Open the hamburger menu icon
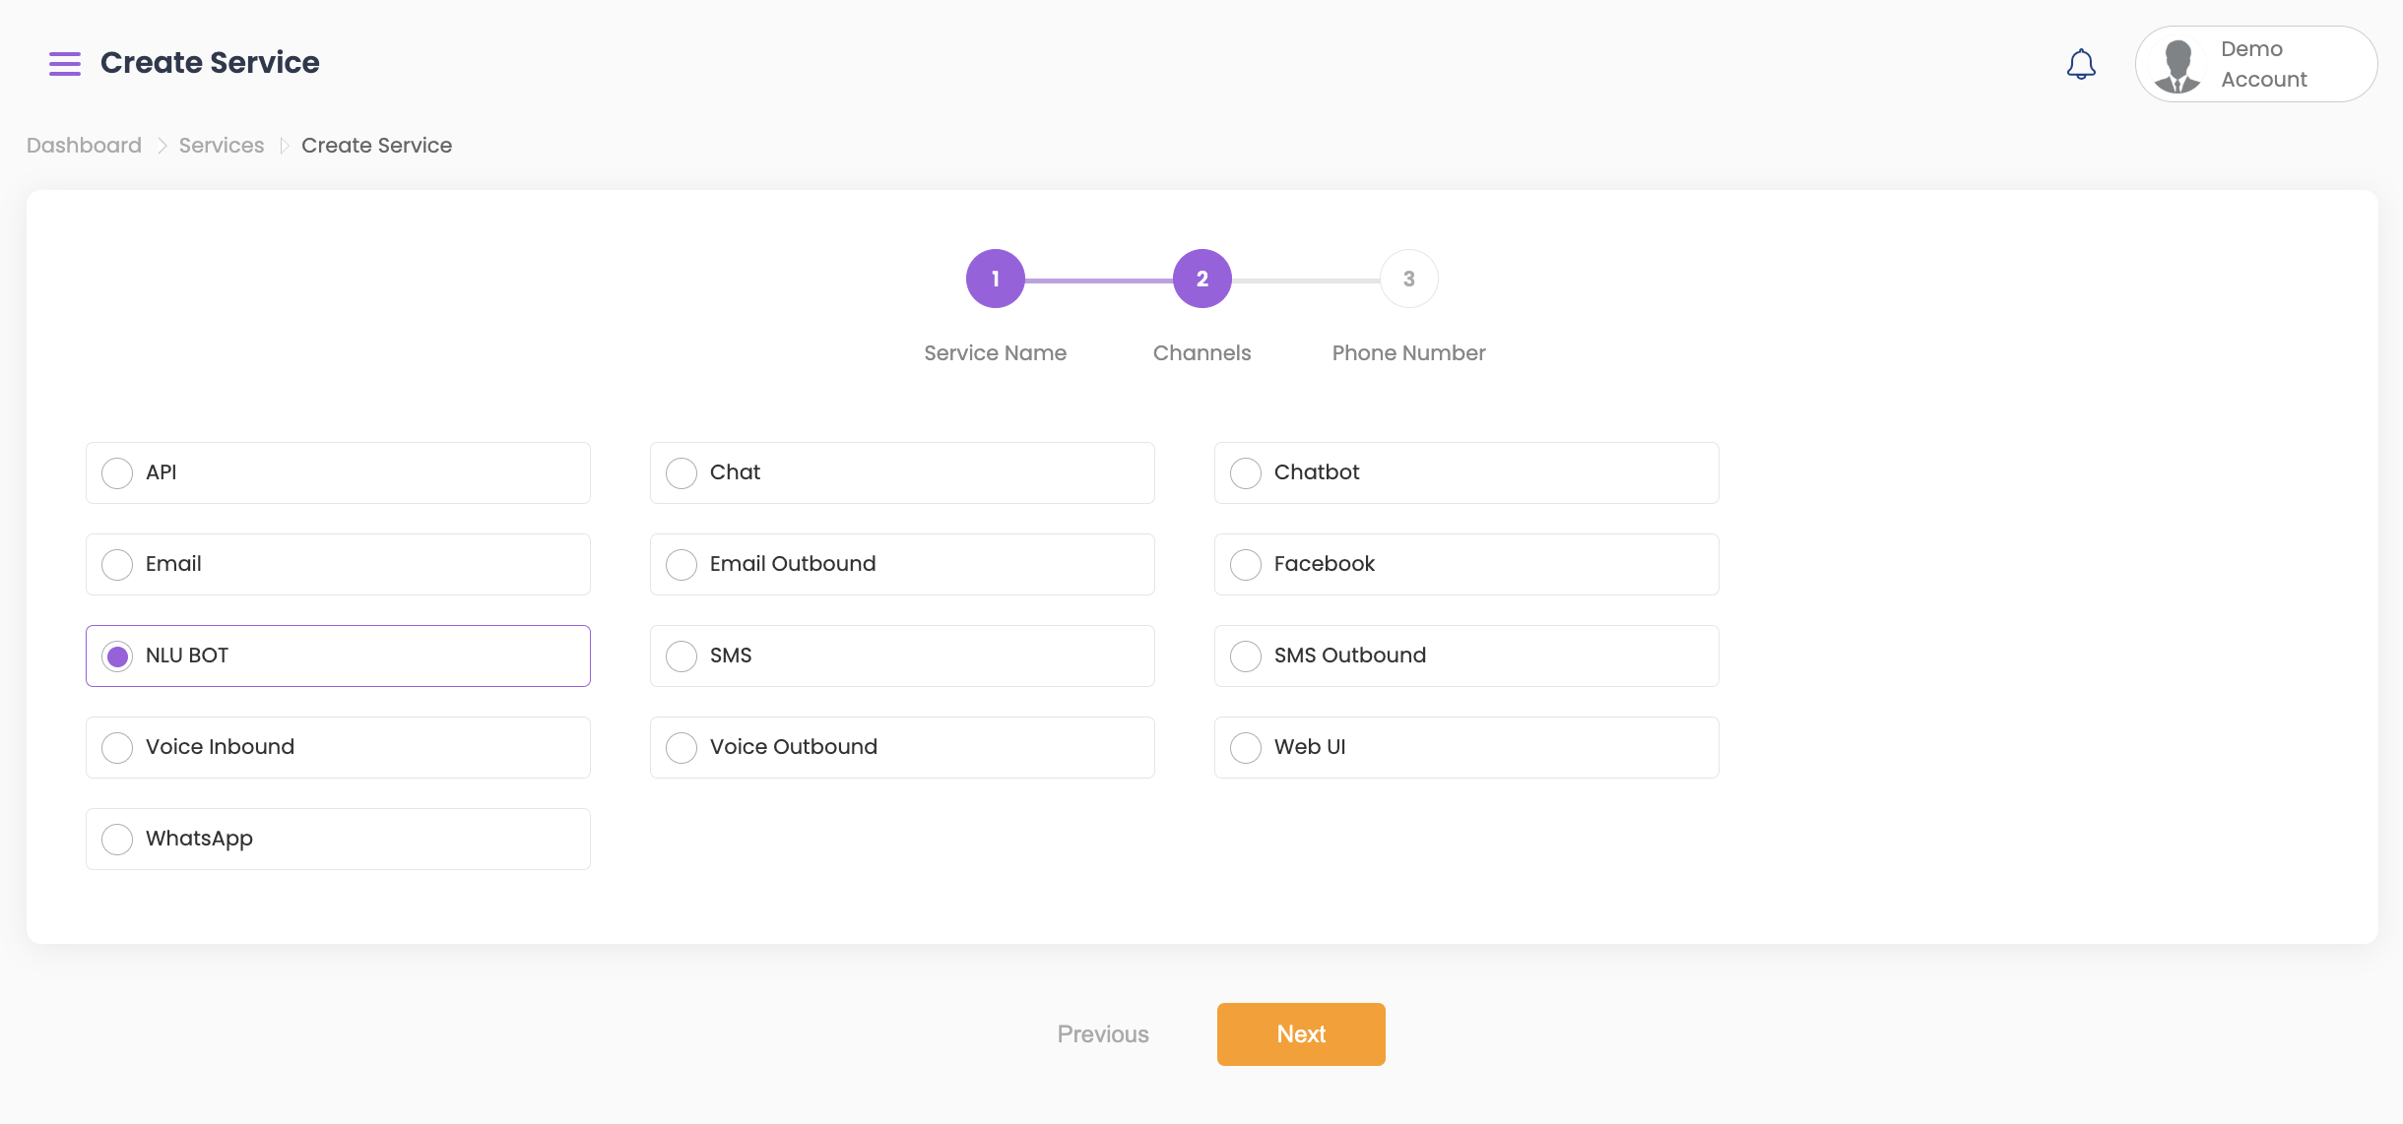Viewport: 2403px width, 1124px height. coord(65,64)
